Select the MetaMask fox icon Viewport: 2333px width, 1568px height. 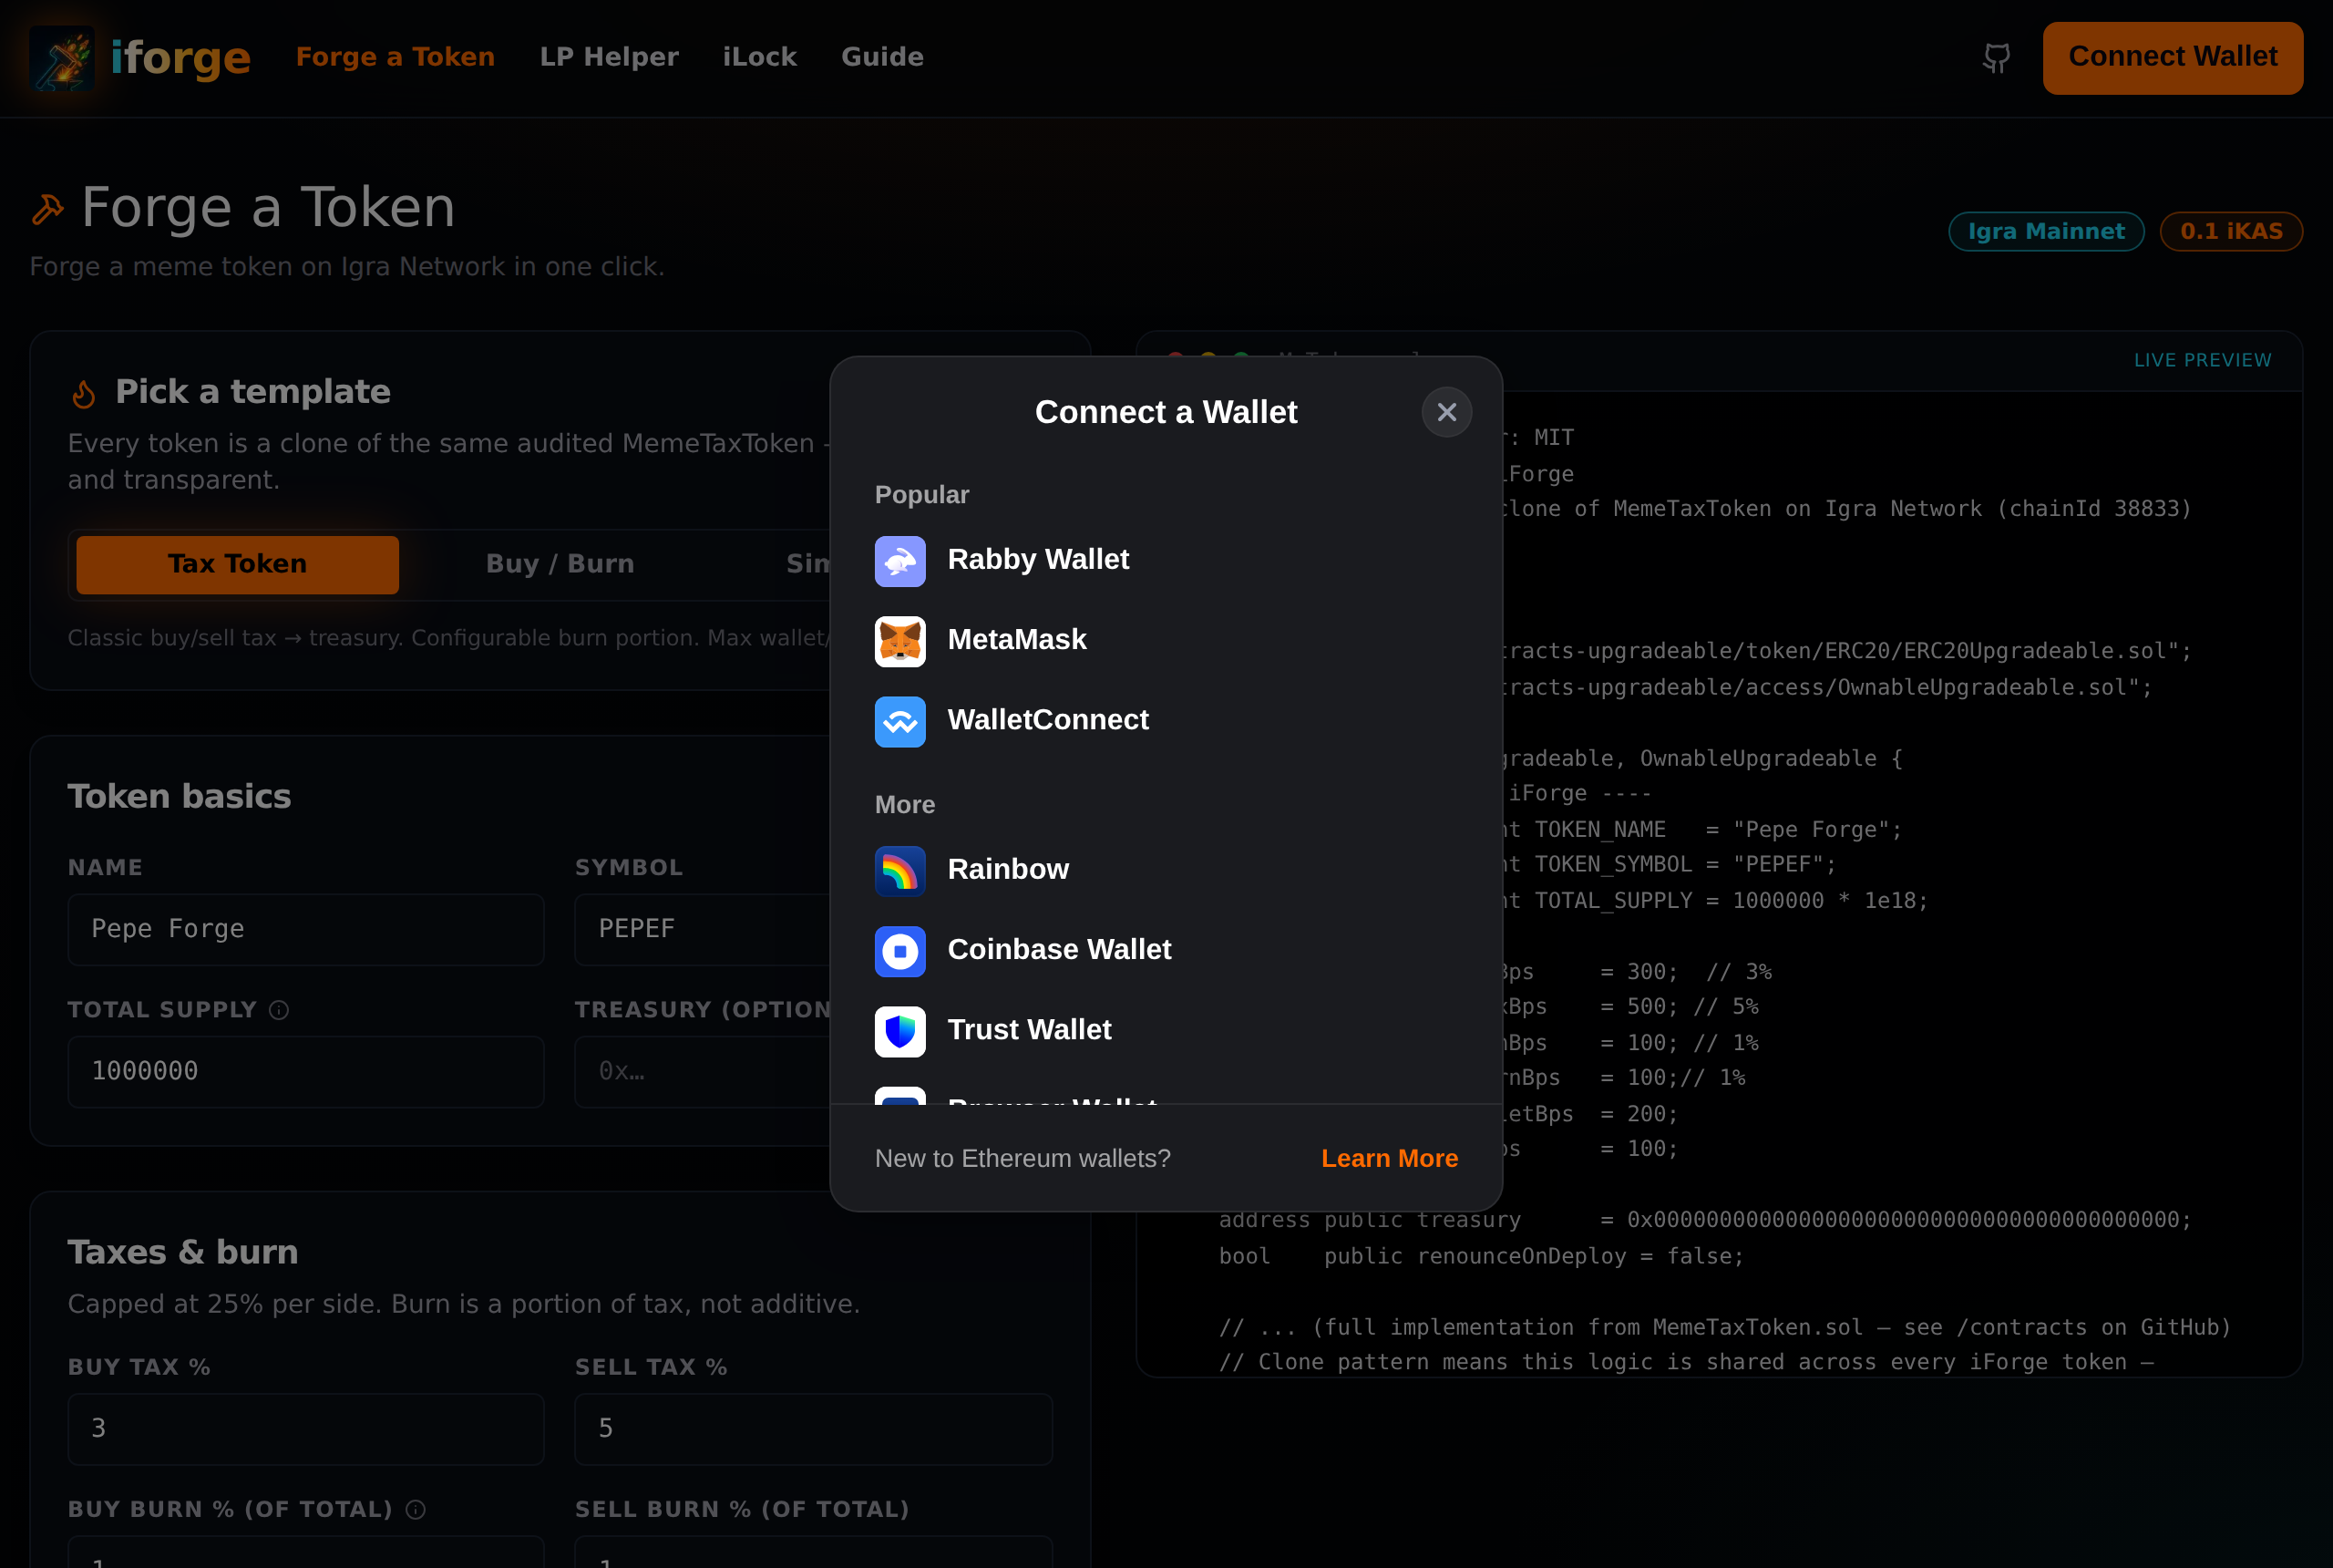click(x=899, y=641)
